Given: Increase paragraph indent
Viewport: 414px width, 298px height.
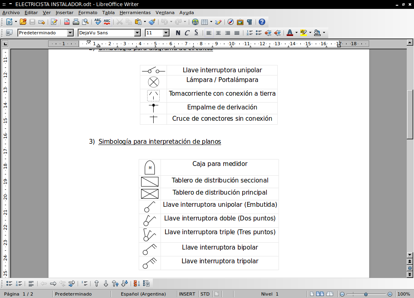Looking at the screenshot, I should [277, 33].
